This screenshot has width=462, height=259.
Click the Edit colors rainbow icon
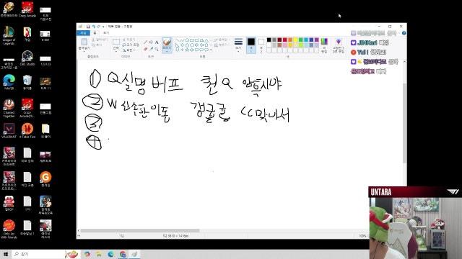coord(324,45)
